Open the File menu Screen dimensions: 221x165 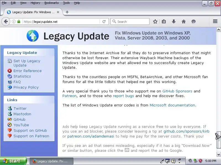[4, 3]
